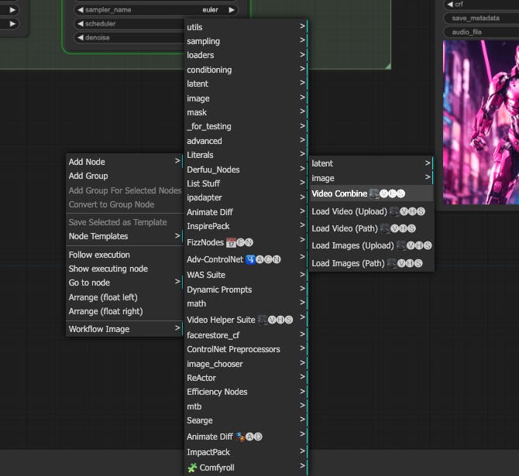
Task: Open the Workflow Image submenu
Action: (x=124, y=329)
